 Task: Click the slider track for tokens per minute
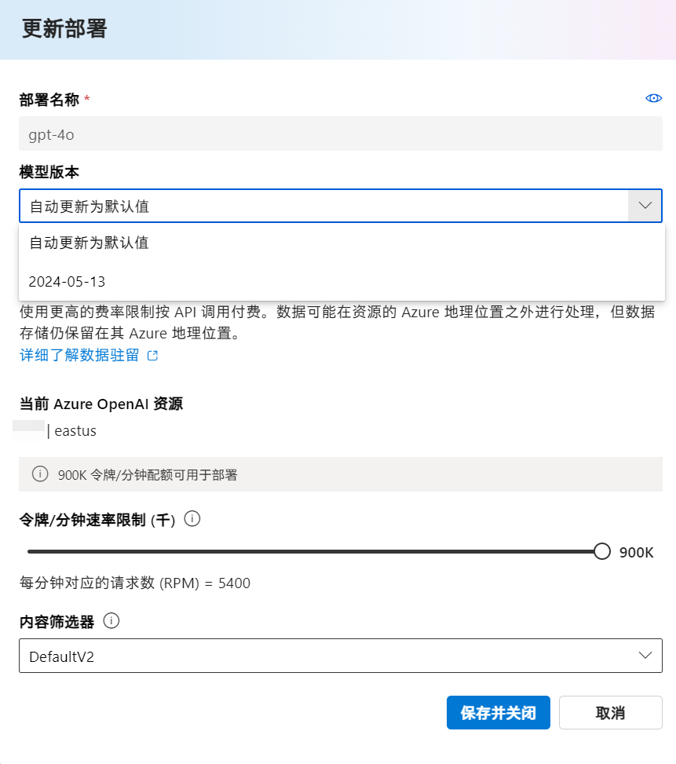(312, 551)
